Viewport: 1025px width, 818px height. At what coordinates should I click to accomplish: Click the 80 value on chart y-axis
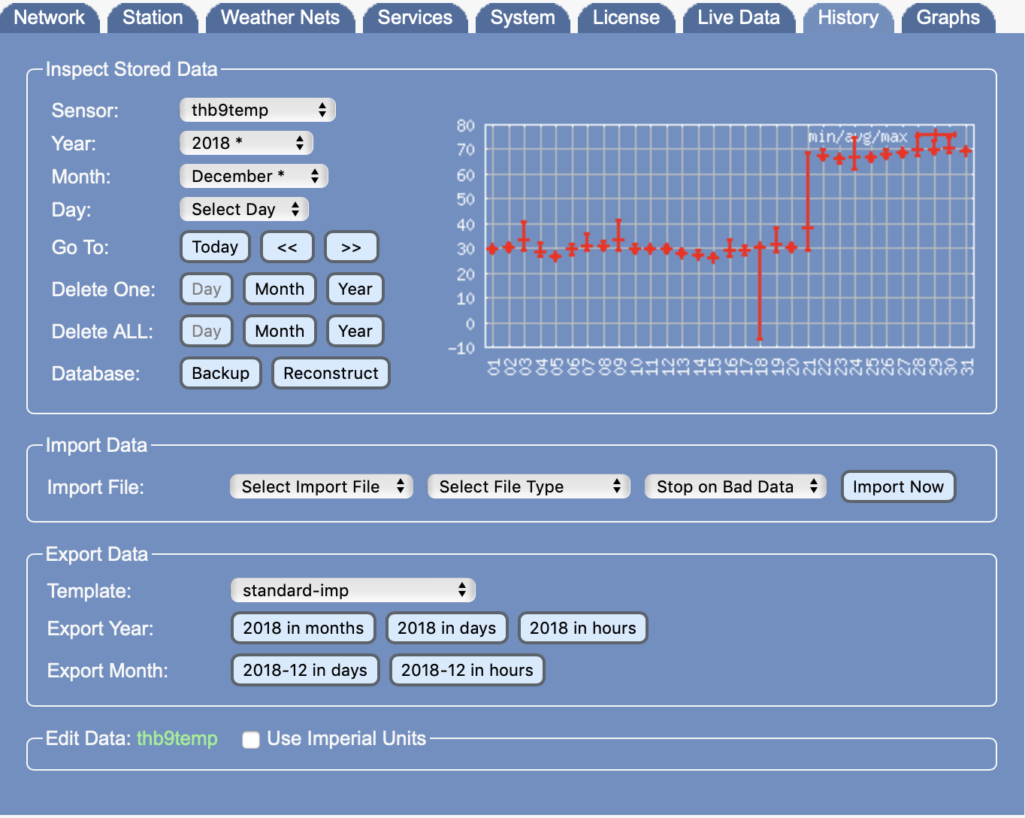click(x=466, y=126)
